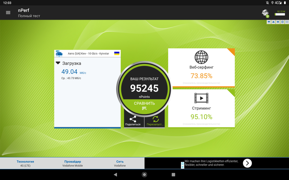
Task: Click the orange bar under Веб-серфинг card
Action: click(204, 87)
